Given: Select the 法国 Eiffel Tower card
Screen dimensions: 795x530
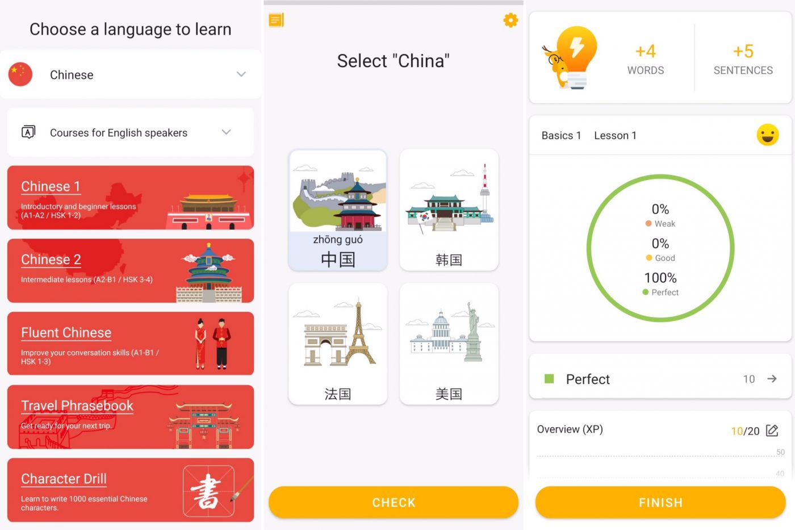Looking at the screenshot, I should 338,344.
